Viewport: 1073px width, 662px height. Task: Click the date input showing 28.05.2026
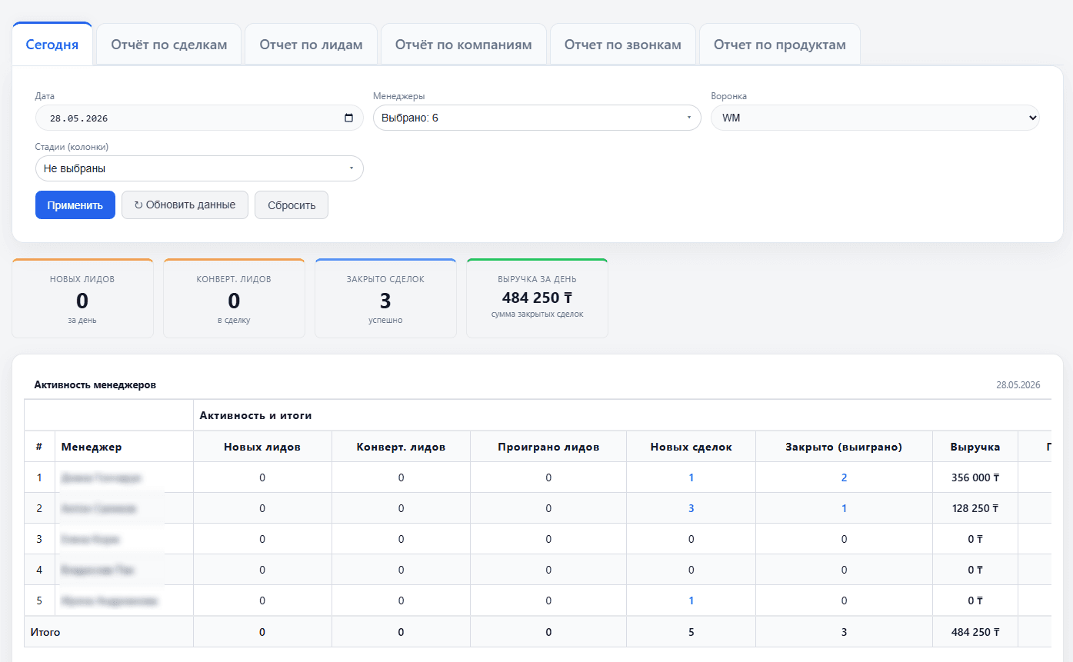coord(199,118)
